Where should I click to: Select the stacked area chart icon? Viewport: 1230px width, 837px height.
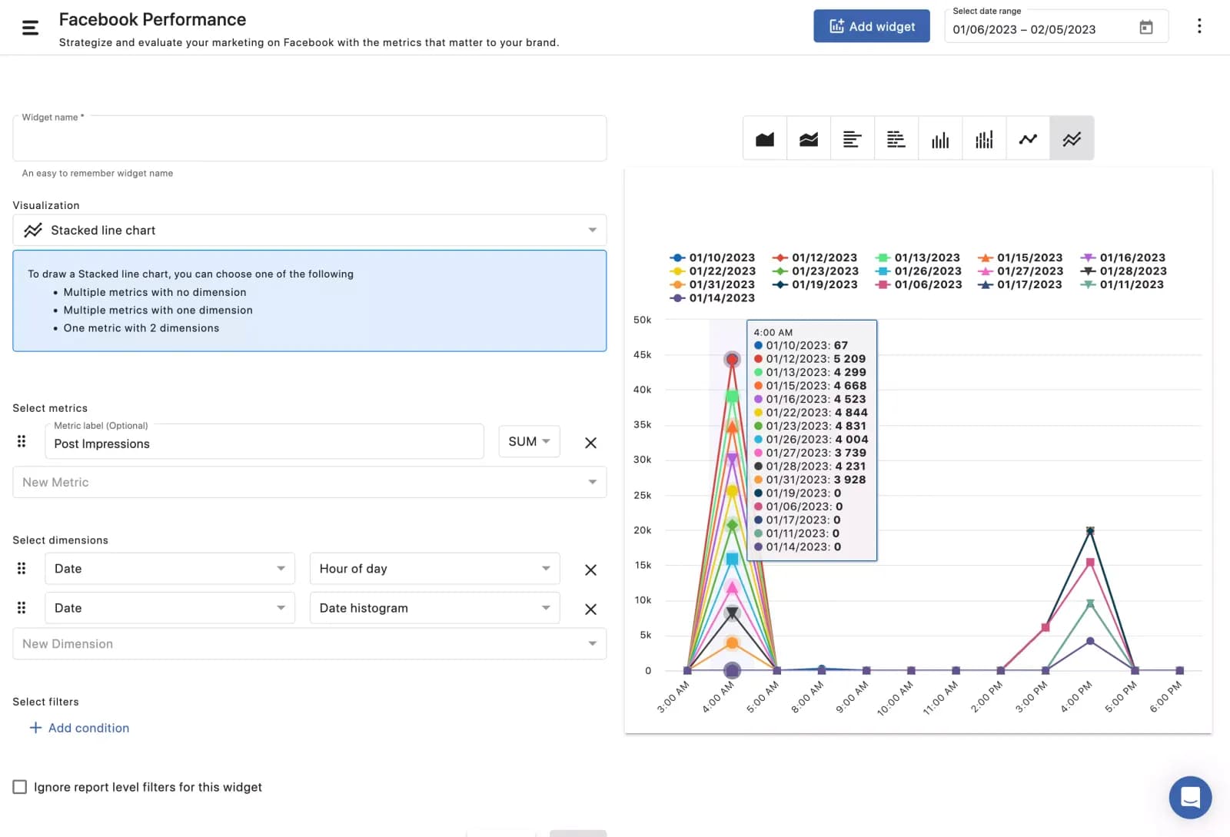(808, 139)
